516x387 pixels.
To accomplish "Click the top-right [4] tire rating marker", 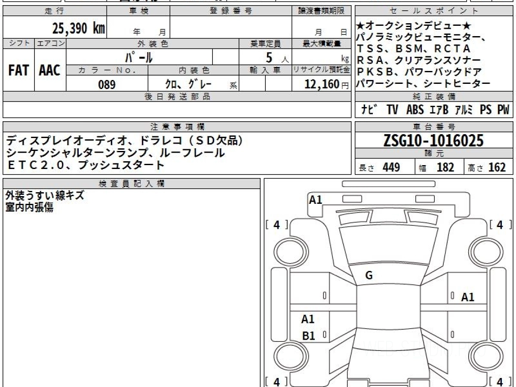I will pyautogui.click(x=499, y=224).
